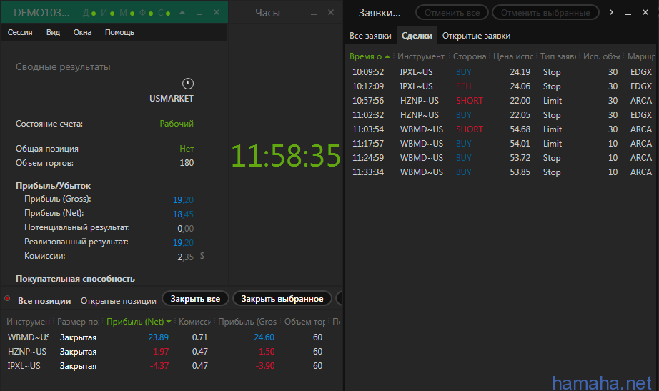Screen dimensions: 659x391
Task: Minimize the DEMO103 main window
Action: 199,14
